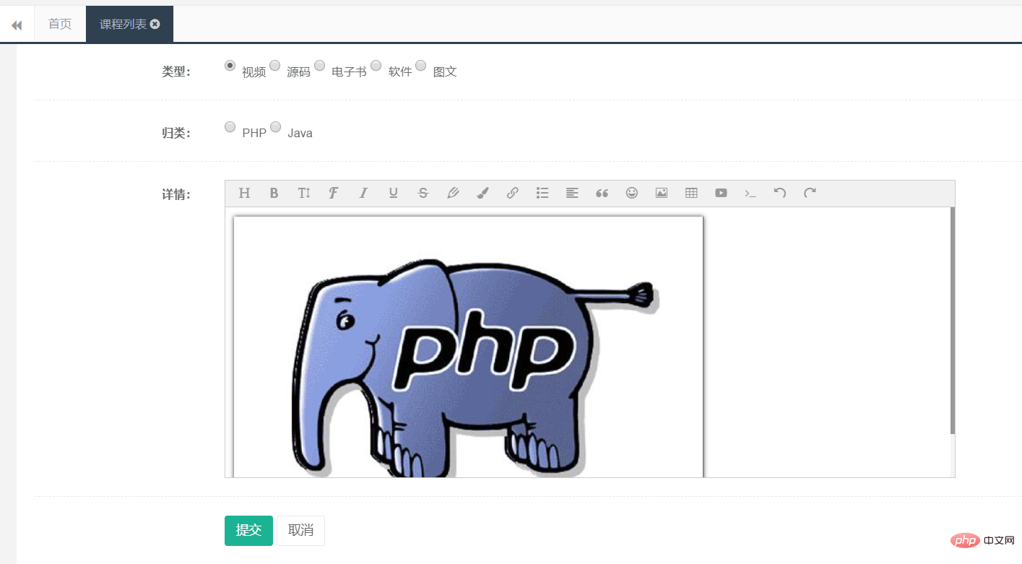The image size is (1022, 564).
Task: Toggle bold formatting in editor
Action: (x=274, y=193)
